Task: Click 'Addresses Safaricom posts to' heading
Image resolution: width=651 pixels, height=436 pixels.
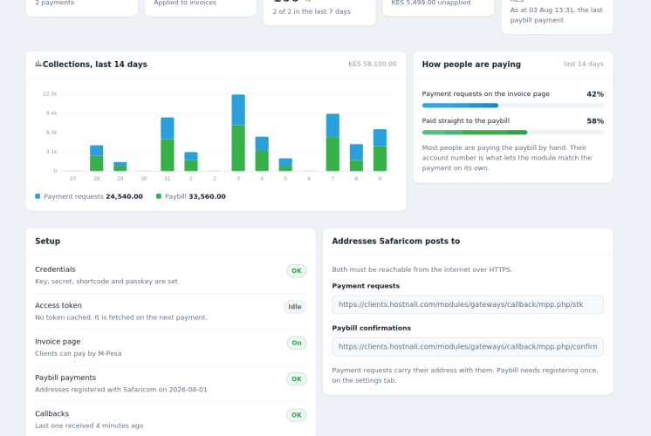Action: [x=396, y=241]
